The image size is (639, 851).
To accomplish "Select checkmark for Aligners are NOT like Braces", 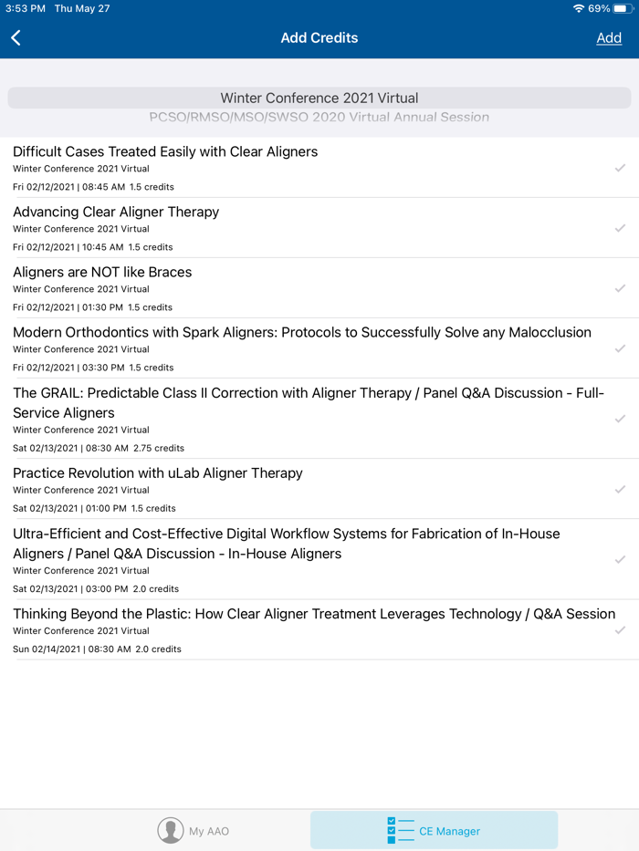I will pos(620,288).
